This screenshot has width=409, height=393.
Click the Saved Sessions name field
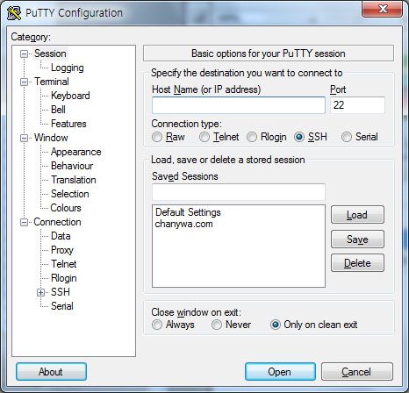tap(239, 192)
